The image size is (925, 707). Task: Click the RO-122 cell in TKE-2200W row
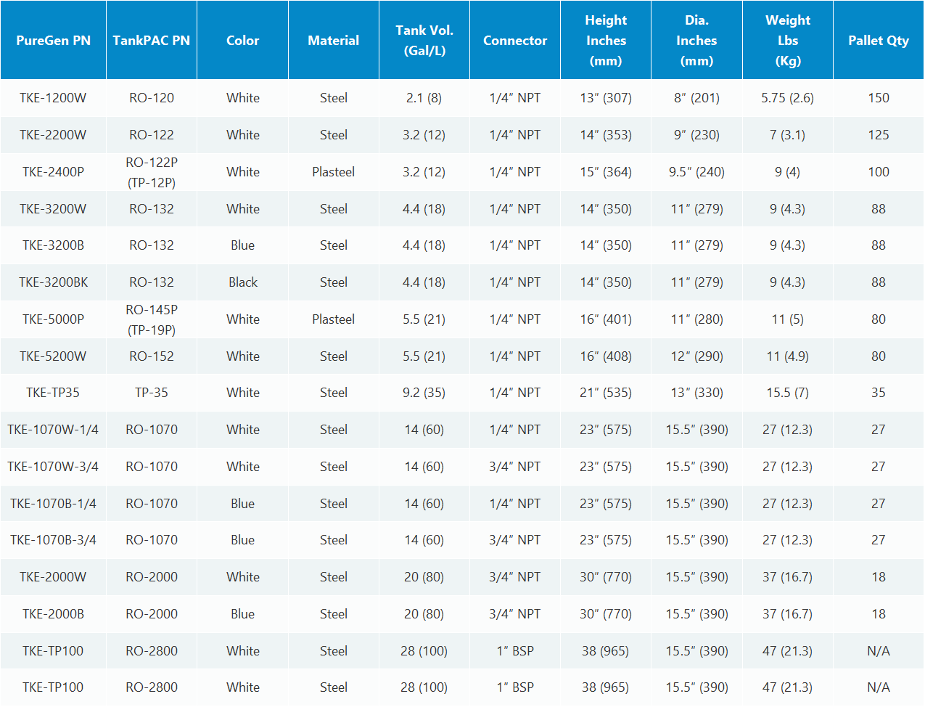(x=152, y=135)
